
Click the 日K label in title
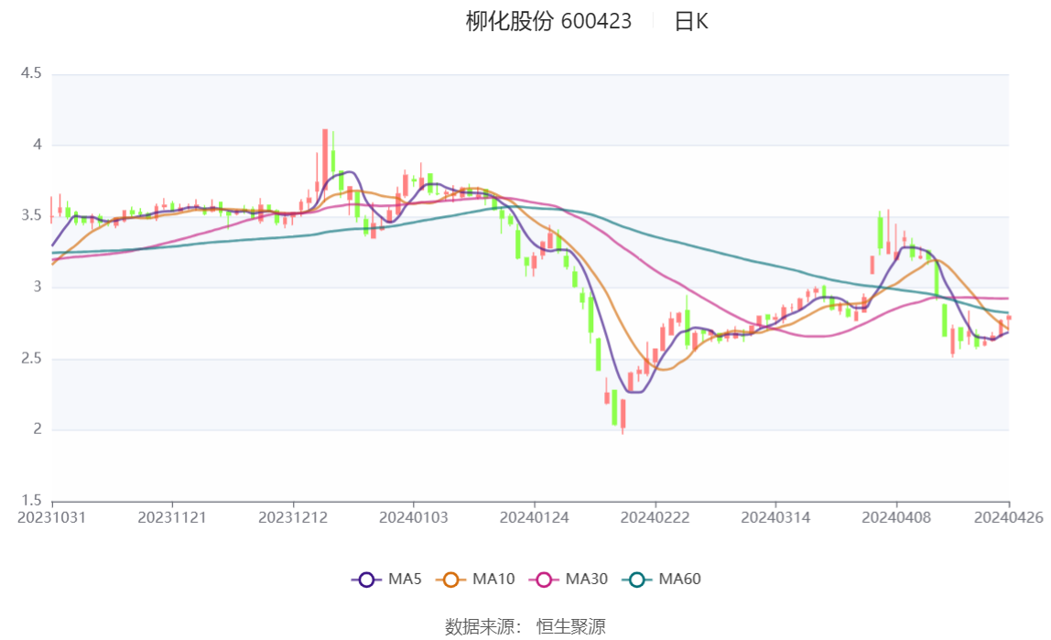pos(691,21)
